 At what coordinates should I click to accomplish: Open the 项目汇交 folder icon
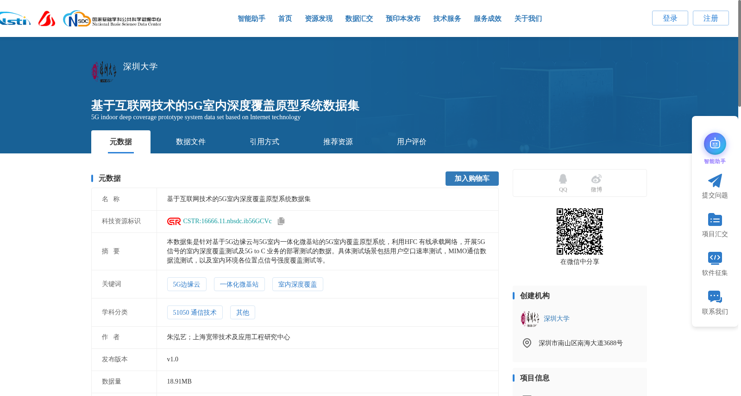[x=715, y=219]
